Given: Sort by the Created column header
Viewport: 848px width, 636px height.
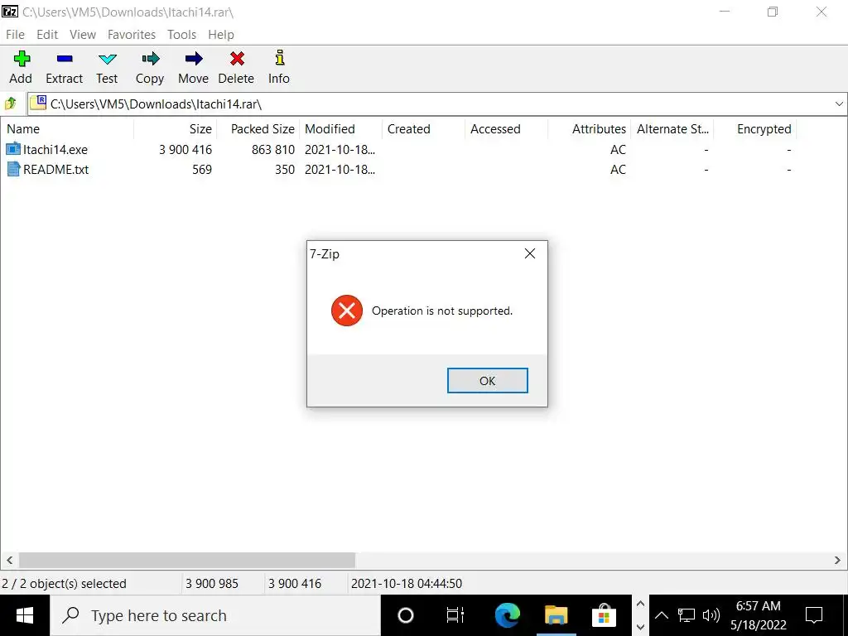Looking at the screenshot, I should (x=423, y=128).
